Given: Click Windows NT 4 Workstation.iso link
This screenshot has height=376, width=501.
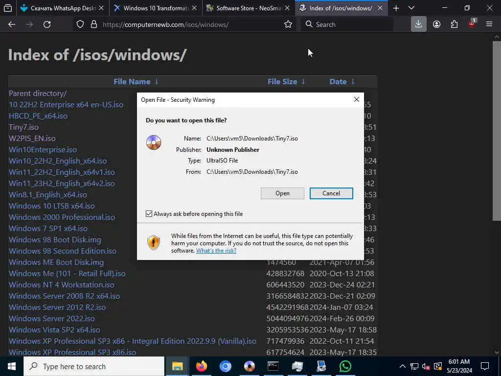Looking at the screenshot, I should [x=61, y=284].
